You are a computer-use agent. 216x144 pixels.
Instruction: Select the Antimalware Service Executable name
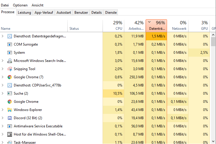[38, 126]
